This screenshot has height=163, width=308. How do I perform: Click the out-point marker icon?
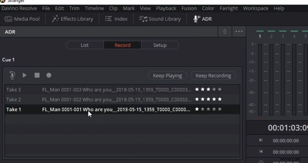click(261, 152)
